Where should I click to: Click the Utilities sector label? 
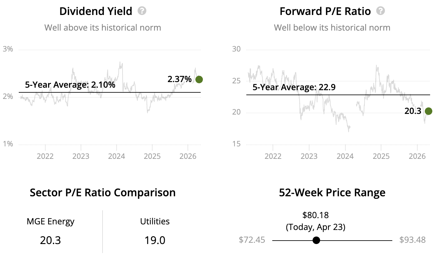pos(155,222)
